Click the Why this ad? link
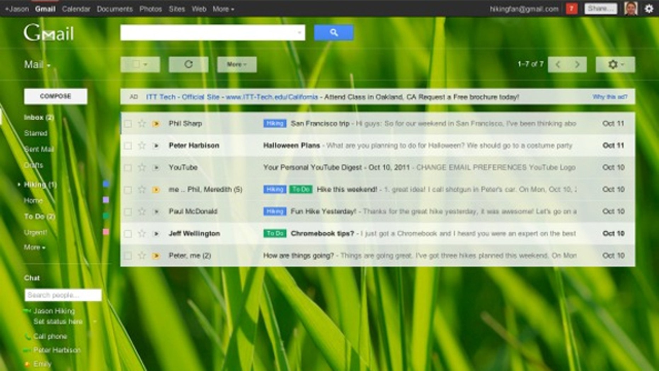Viewport: 659px width, 371px height. [610, 97]
